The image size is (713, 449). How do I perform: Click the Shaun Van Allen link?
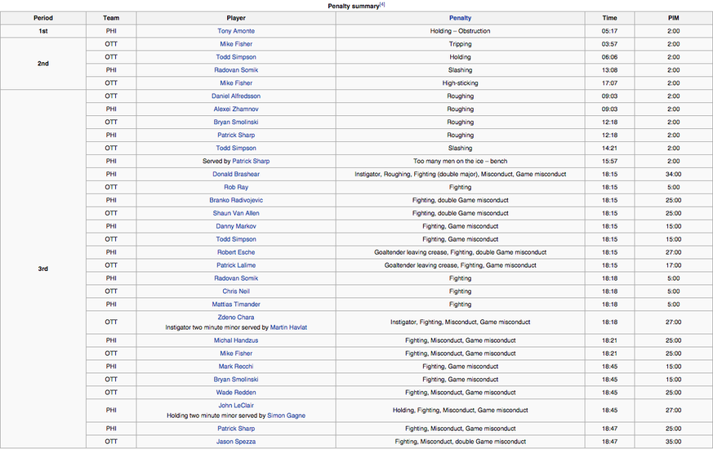(236, 213)
